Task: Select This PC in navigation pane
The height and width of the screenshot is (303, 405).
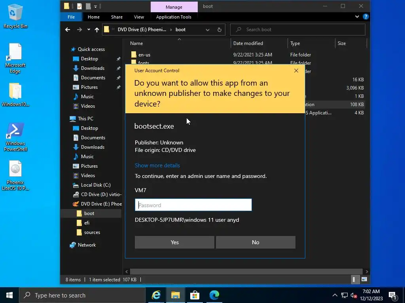Action: pyautogui.click(x=85, y=119)
